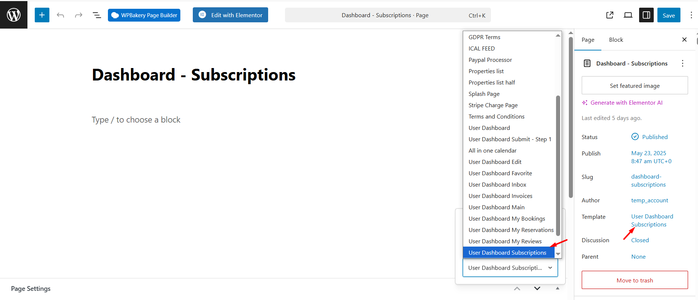Click the WordPress logo icon
698x300 pixels.
[x=14, y=15]
